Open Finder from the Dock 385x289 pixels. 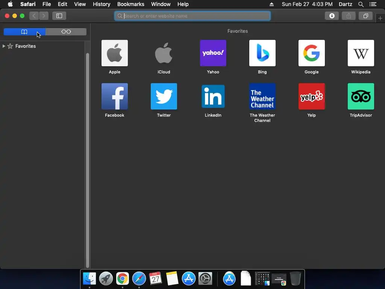click(x=89, y=278)
